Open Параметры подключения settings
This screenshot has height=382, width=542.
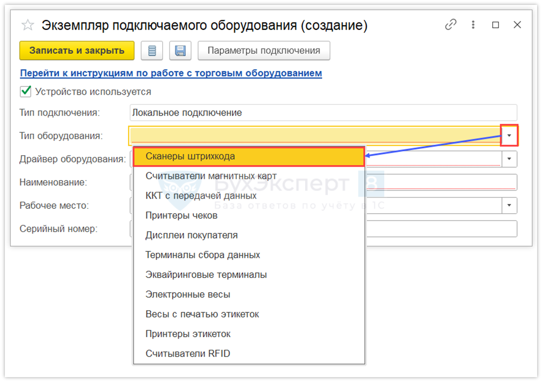tap(264, 50)
